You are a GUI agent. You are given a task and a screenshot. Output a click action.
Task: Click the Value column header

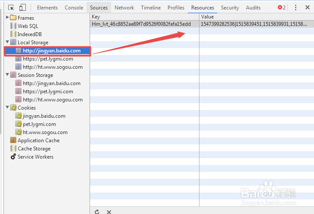point(257,17)
